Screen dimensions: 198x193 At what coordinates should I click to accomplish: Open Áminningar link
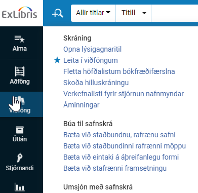pos(82,105)
